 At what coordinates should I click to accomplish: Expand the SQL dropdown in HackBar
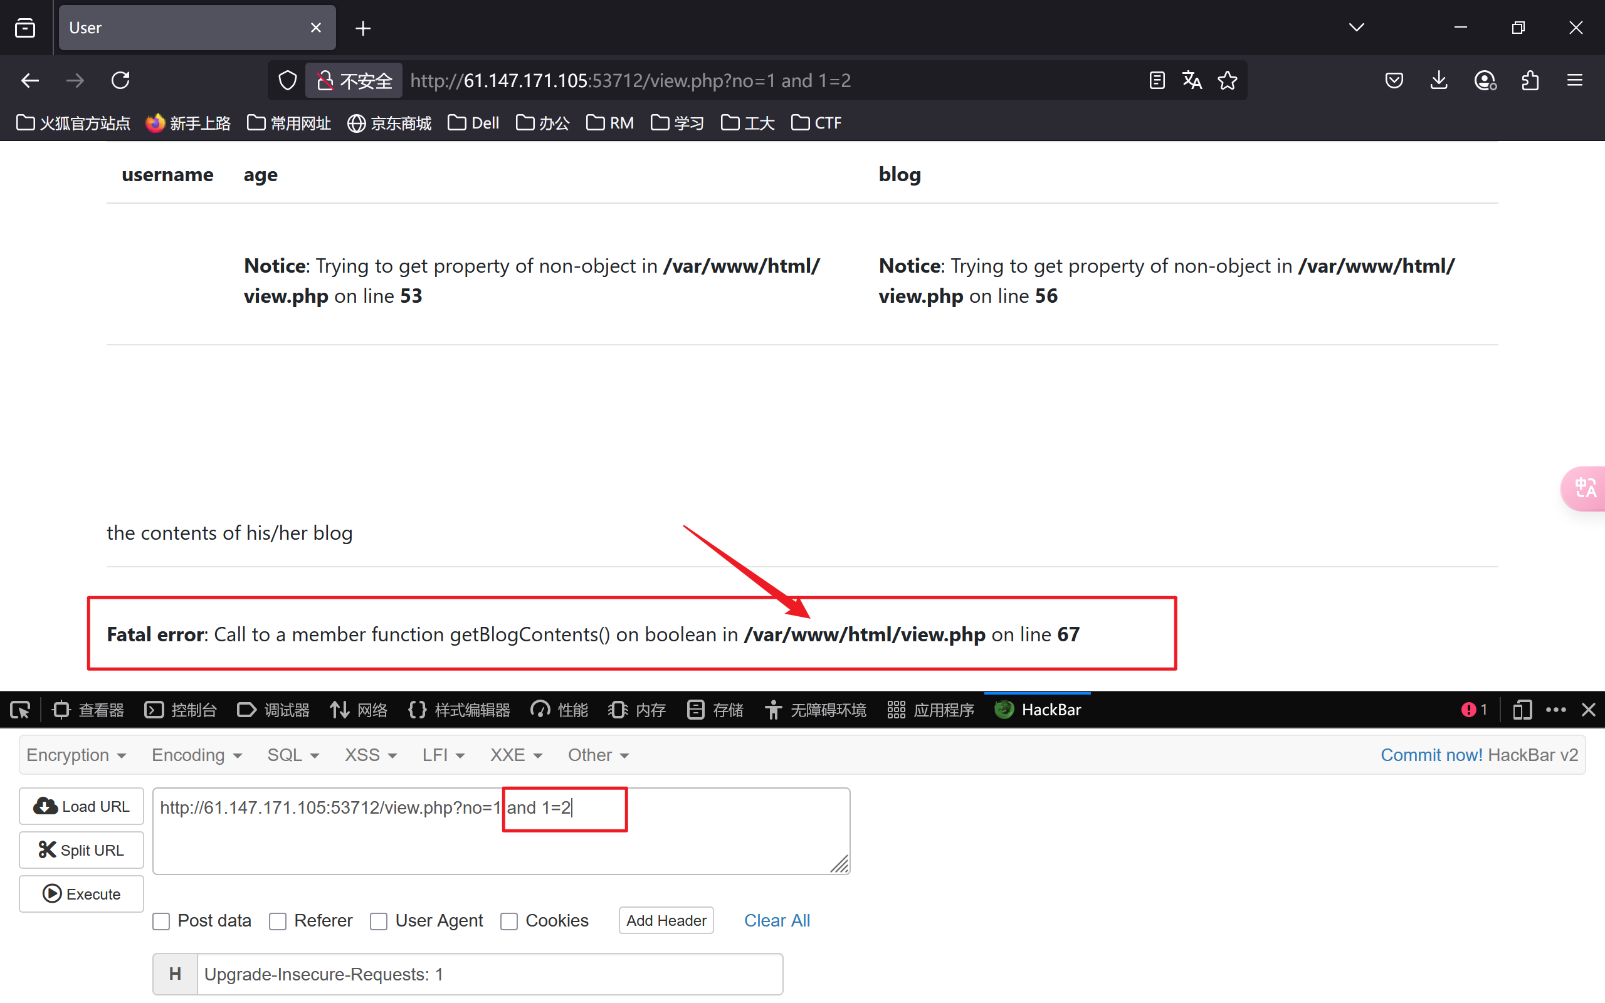pos(293,755)
